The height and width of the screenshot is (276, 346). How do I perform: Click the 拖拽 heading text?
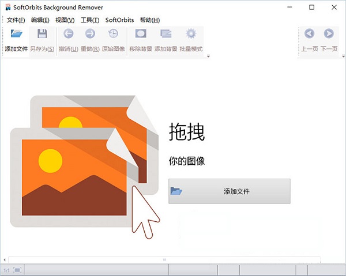187,131
